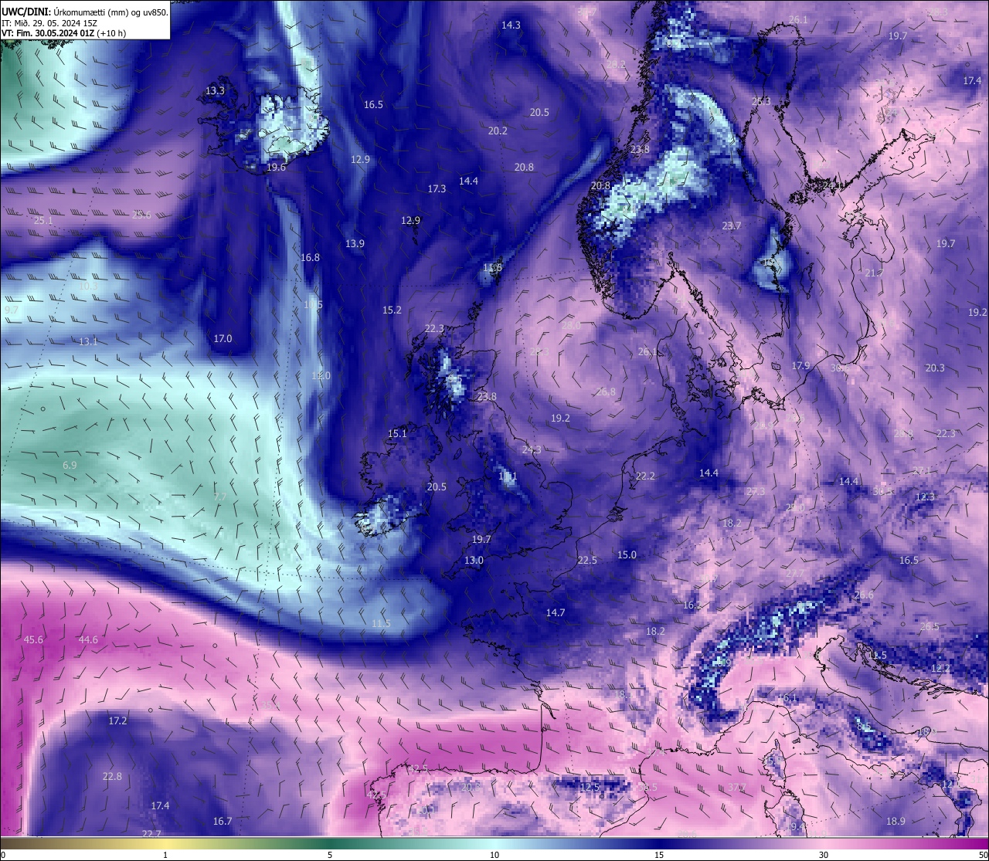Click the 21.7 value over the Baltic states
Screen dimensions: 989x861
click(874, 274)
